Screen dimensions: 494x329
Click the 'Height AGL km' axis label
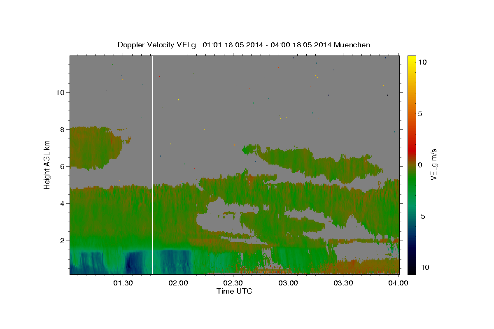[47, 164]
